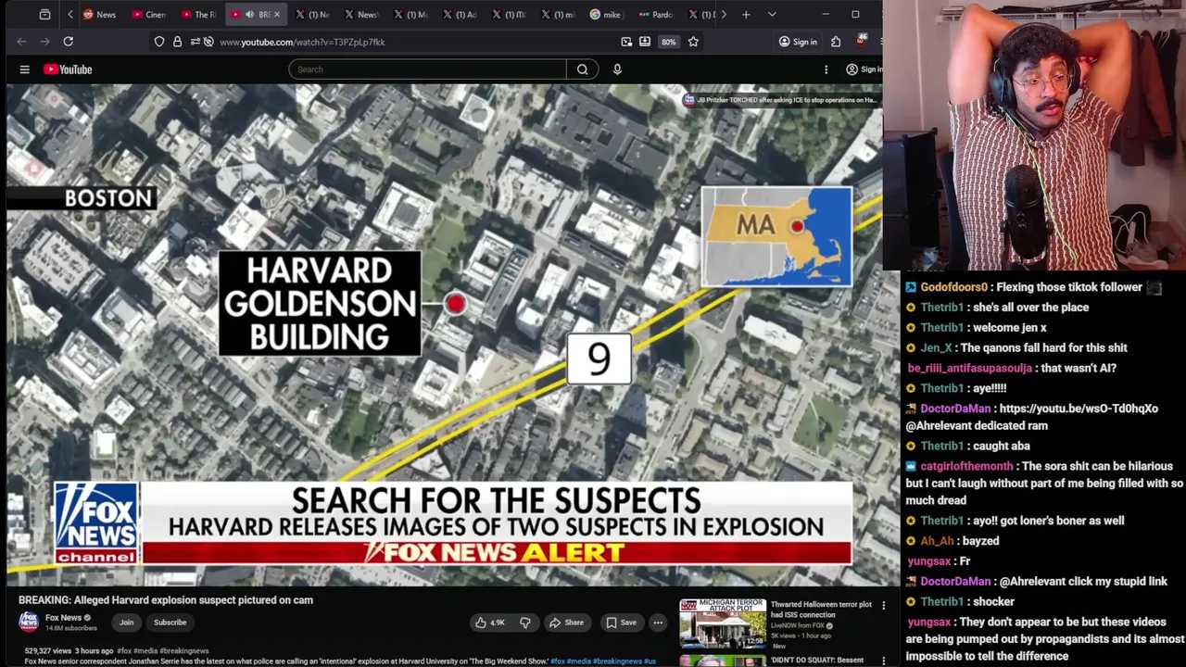Focus the YouTube search field
Viewport: 1186px width, 667px height.
click(427, 69)
